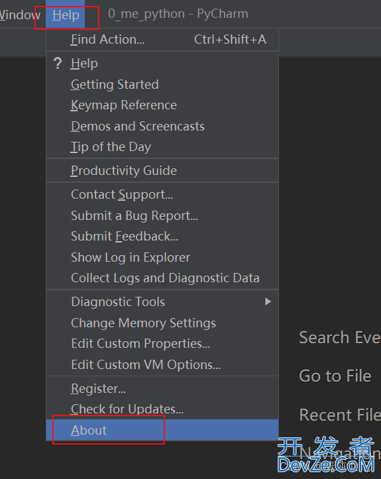This screenshot has height=479, width=381.
Task: Open the Help menu in menu bar
Action: tap(66, 15)
